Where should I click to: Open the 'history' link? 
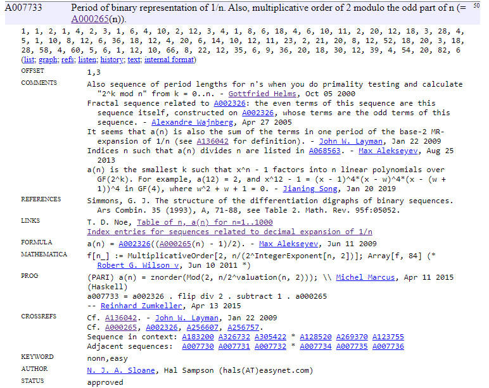click(111, 59)
